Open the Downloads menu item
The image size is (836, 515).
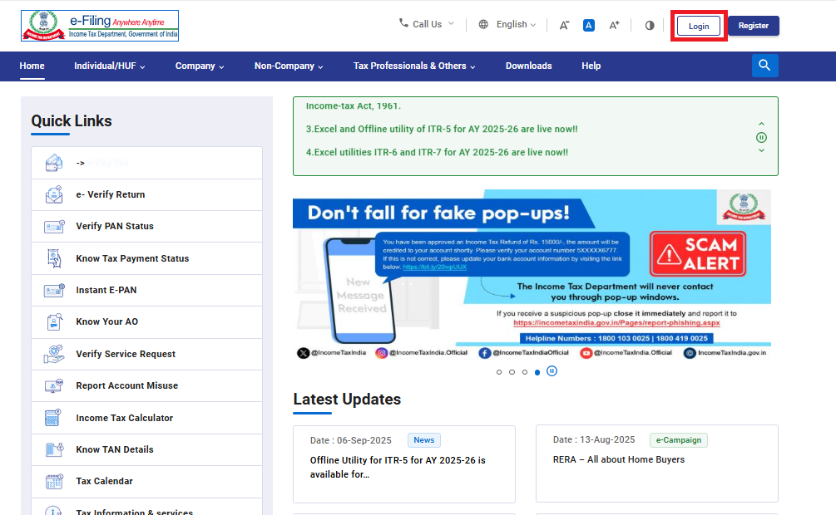click(528, 66)
